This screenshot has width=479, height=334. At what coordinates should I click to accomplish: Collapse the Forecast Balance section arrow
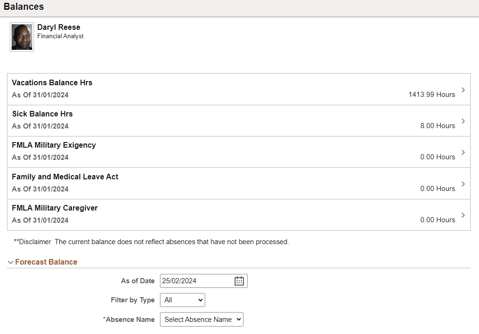[11, 262]
